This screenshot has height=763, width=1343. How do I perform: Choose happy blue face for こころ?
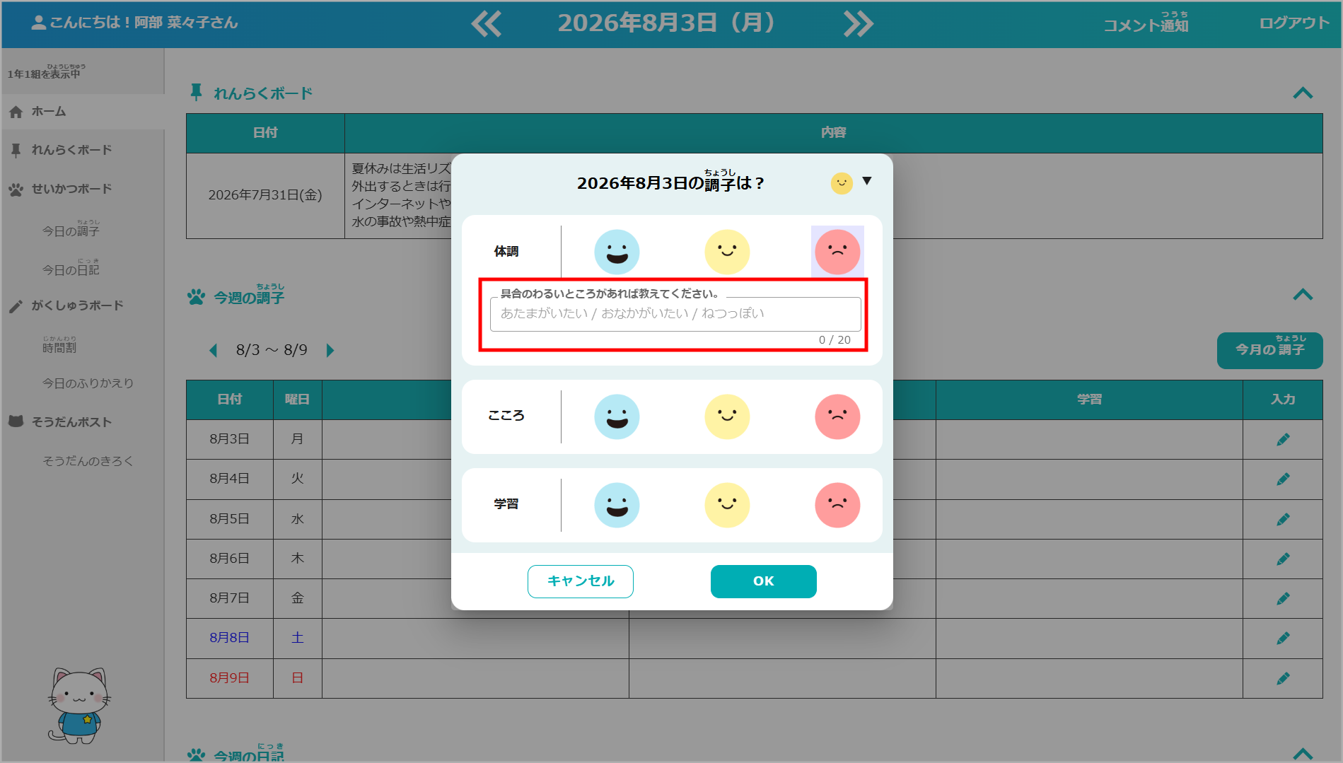[x=617, y=417]
